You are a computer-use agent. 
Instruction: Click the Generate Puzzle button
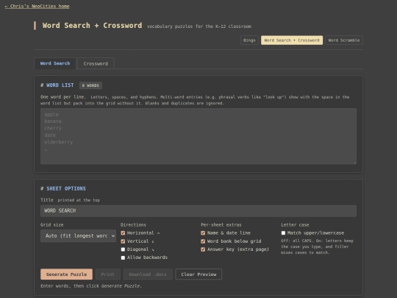(x=66, y=274)
